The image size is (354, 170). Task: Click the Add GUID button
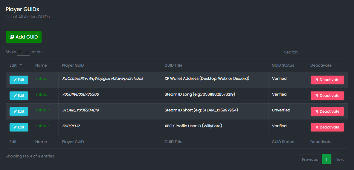[24, 37]
